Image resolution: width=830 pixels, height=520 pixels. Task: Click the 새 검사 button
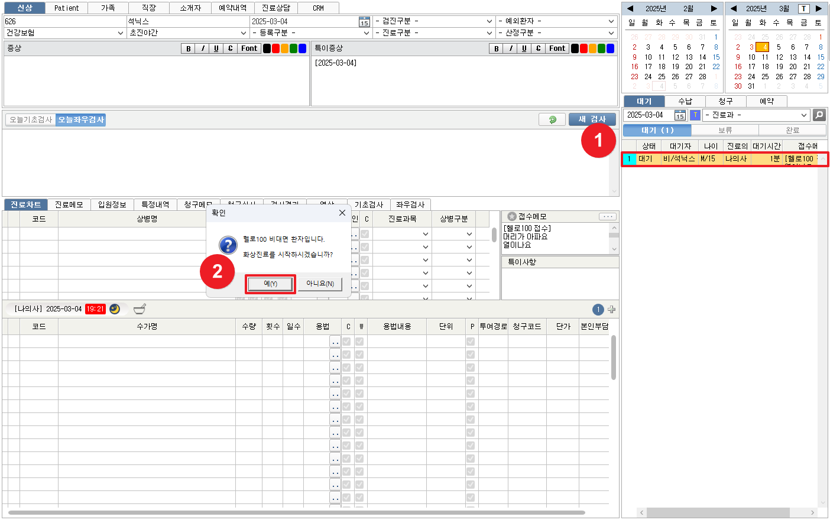click(x=592, y=119)
